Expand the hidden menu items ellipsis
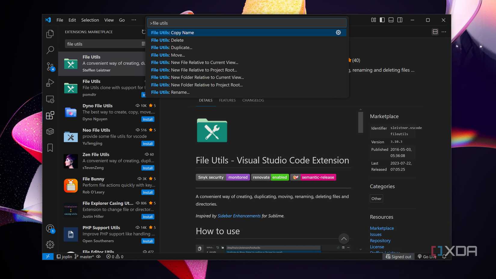The image size is (496, 279). 134,20
